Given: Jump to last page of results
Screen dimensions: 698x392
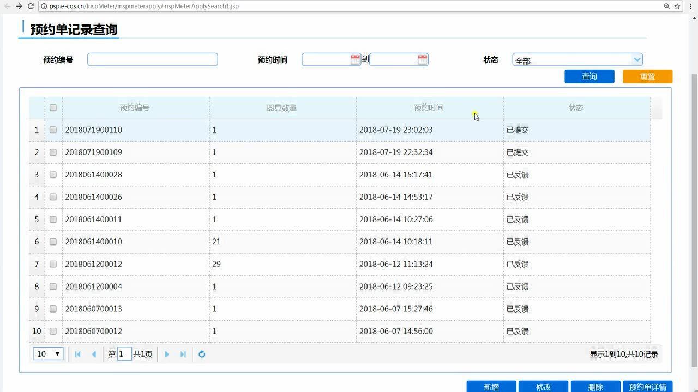Looking at the screenshot, I should (183, 354).
